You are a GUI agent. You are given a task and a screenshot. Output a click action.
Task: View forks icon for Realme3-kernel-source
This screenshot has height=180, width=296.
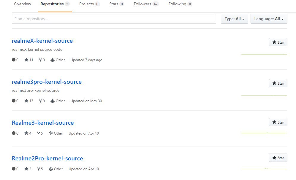pos(39,133)
